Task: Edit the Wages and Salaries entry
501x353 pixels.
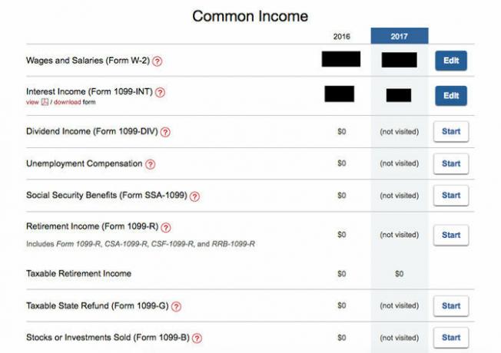Action: coord(451,61)
